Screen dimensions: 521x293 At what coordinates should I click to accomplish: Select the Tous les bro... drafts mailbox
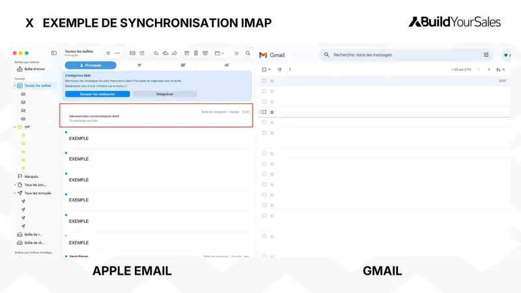(32, 185)
